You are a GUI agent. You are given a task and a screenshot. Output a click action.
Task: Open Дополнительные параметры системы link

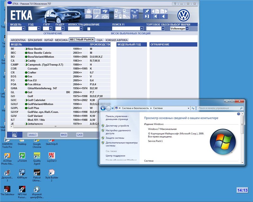[x=122, y=144]
